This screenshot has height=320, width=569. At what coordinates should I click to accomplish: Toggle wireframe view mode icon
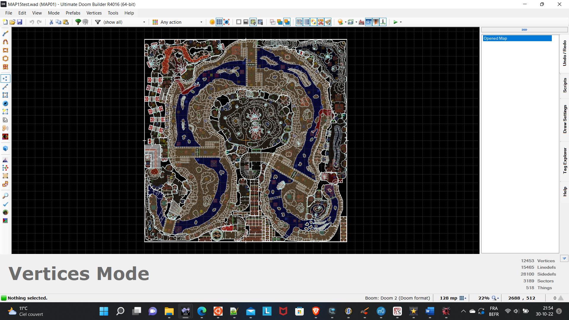[239, 22]
